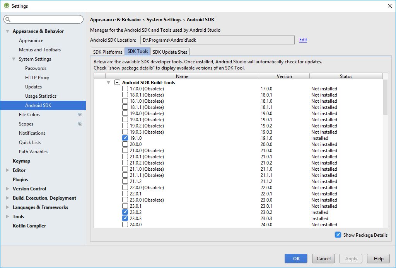Check the 21.1.2 build-tools checkbox
Screen dimensions: 396x268
pyautogui.click(x=125, y=181)
